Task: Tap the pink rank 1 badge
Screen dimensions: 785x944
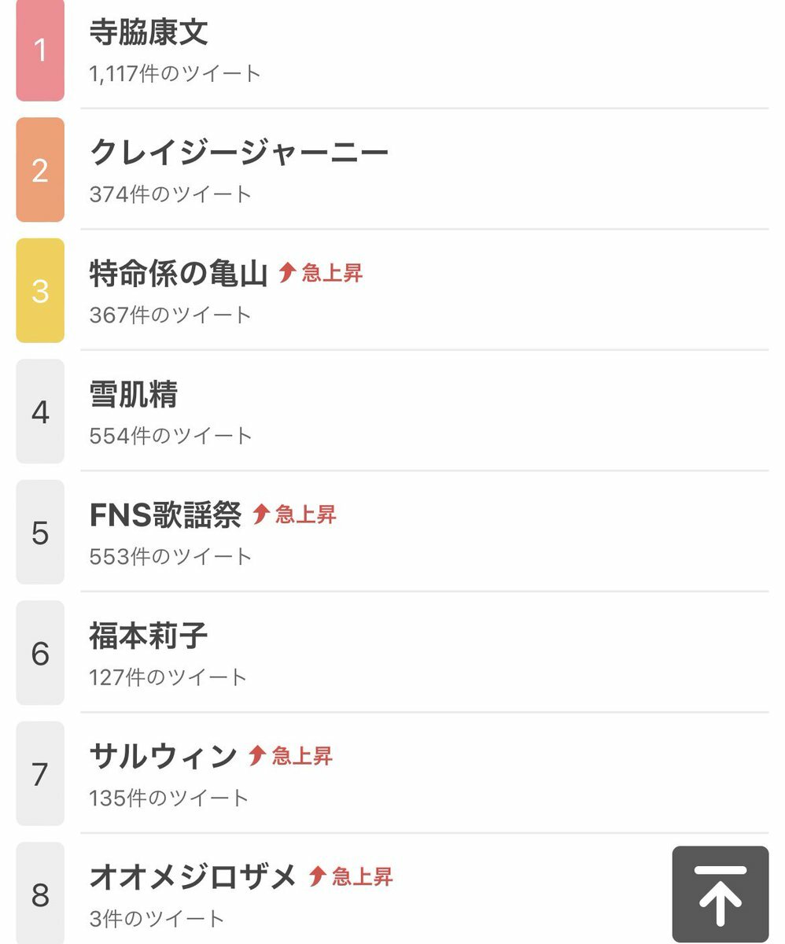Action: (x=40, y=50)
